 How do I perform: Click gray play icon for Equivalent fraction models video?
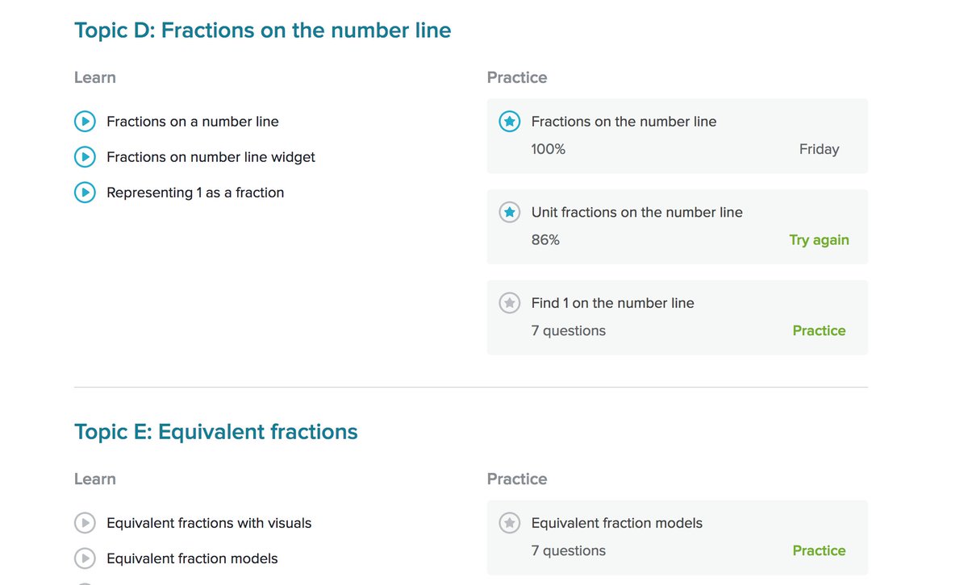(85, 558)
